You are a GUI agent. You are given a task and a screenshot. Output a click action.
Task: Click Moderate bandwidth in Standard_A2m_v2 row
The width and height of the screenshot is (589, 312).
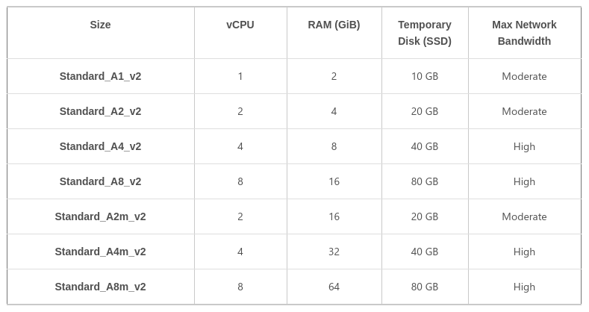[x=524, y=216]
